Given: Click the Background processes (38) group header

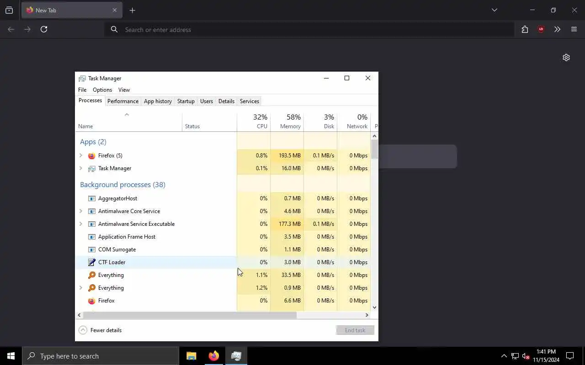Looking at the screenshot, I should (x=122, y=185).
